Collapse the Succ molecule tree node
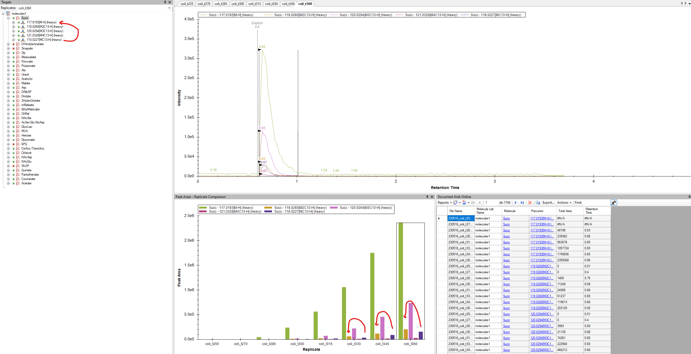This screenshot has height=354, width=691. pyautogui.click(x=8, y=18)
